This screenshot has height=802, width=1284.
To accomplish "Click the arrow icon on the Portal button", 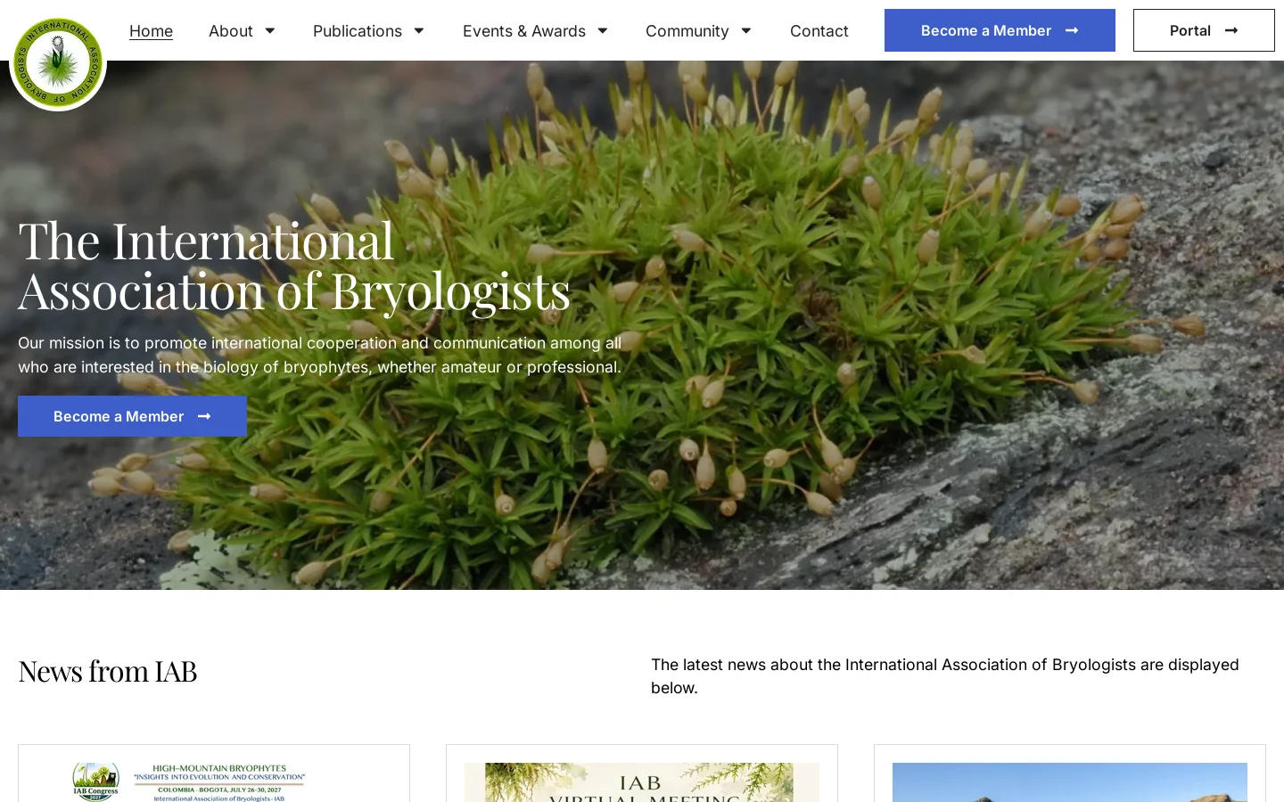I will pyautogui.click(x=1231, y=30).
